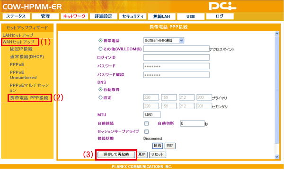Open the ネットワーク tab
The image size is (284, 170).
[74, 16]
